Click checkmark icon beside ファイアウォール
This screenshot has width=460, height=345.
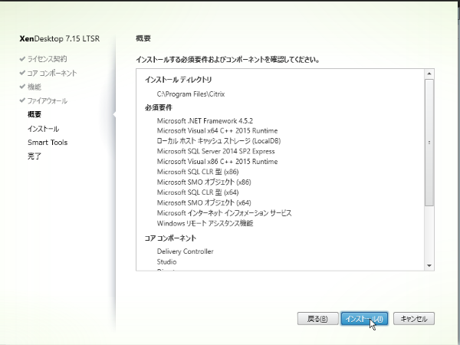click(22, 100)
